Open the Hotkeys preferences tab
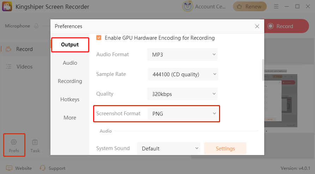315x174 pixels. tap(70, 99)
